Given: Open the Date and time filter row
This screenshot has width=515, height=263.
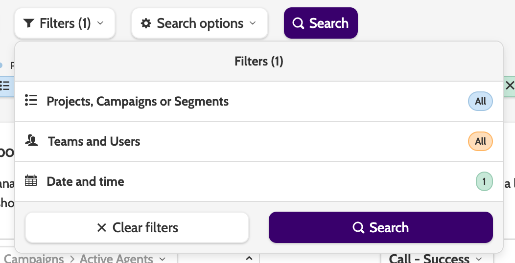Looking at the screenshot, I should point(86,181).
